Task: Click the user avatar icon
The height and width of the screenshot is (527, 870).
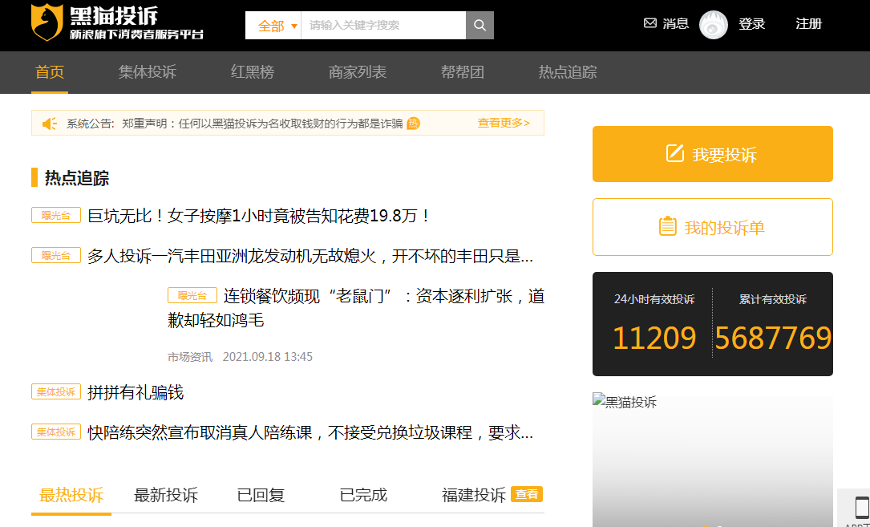Action: (713, 25)
